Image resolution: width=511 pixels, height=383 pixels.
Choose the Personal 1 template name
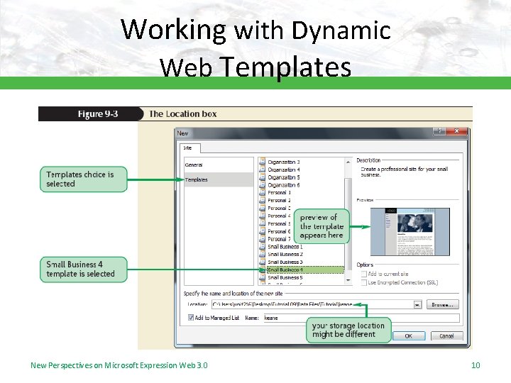[x=279, y=192]
